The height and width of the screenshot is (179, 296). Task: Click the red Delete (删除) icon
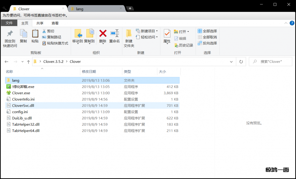pos(103,34)
